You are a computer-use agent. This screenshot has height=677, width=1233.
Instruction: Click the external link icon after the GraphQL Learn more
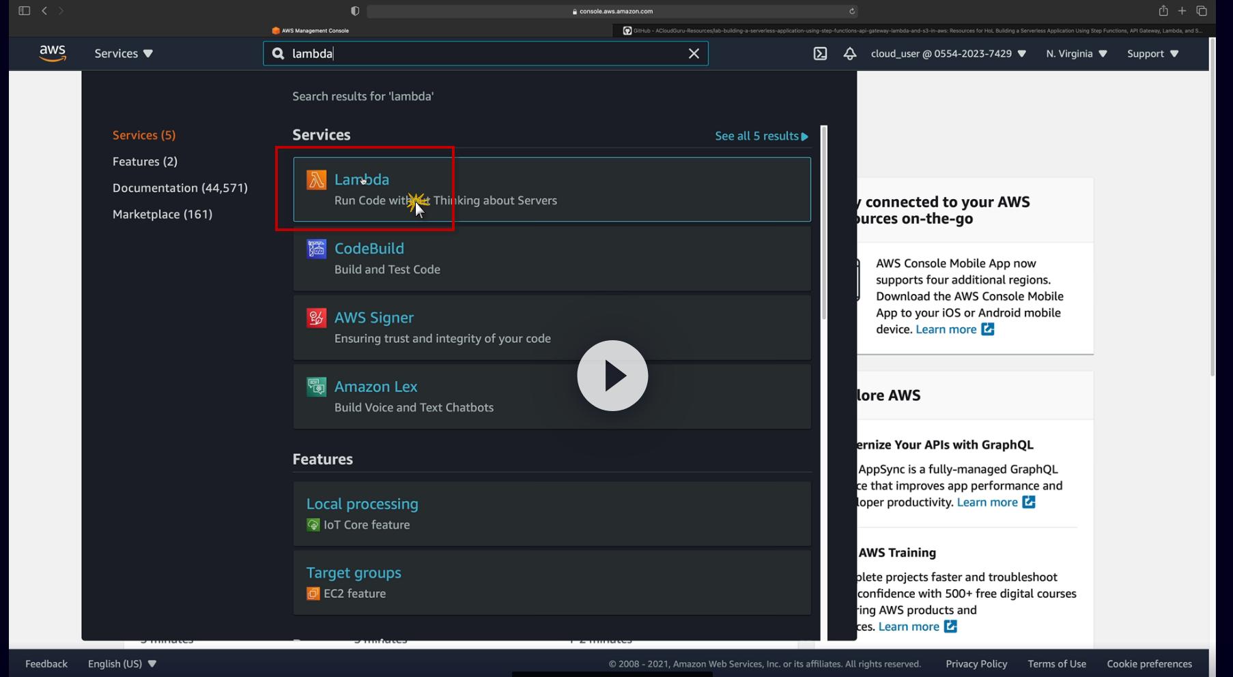(x=1029, y=502)
